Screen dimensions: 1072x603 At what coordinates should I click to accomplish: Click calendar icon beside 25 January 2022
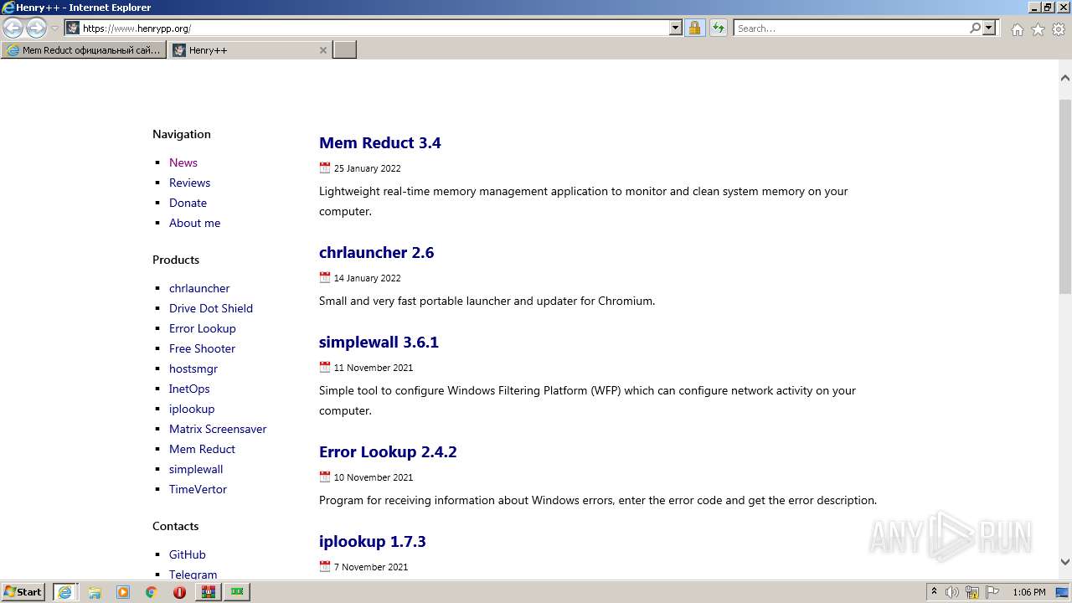325,167
